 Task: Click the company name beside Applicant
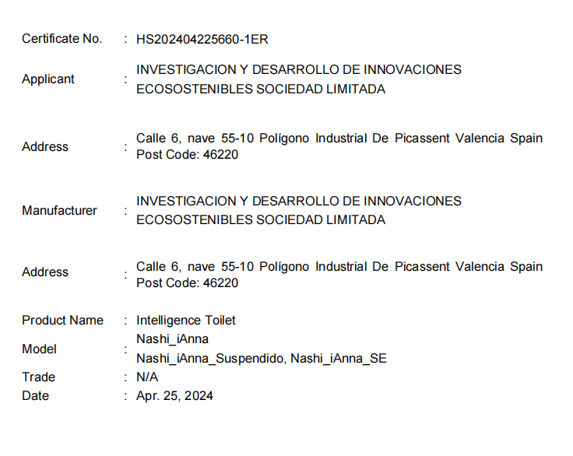coord(299,79)
